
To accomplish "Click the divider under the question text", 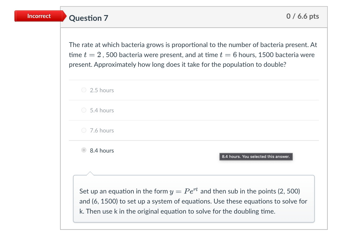I will point(194,80).
